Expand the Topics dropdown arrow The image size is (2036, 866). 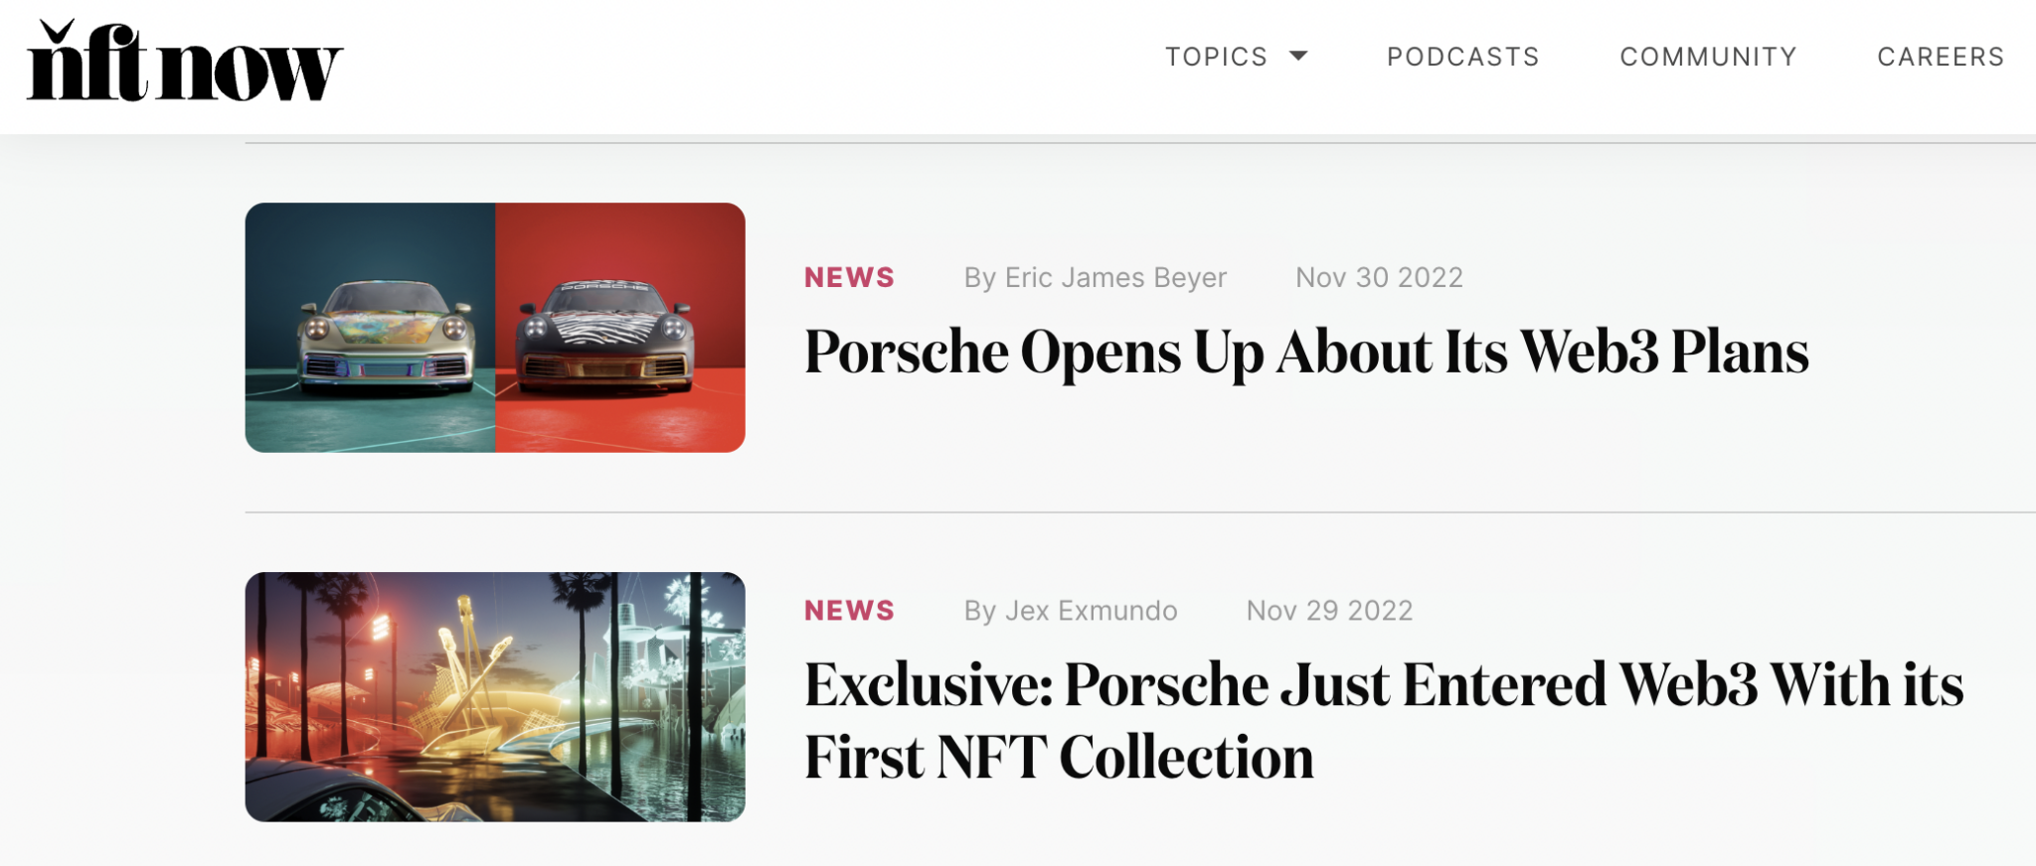tap(1298, 57)
